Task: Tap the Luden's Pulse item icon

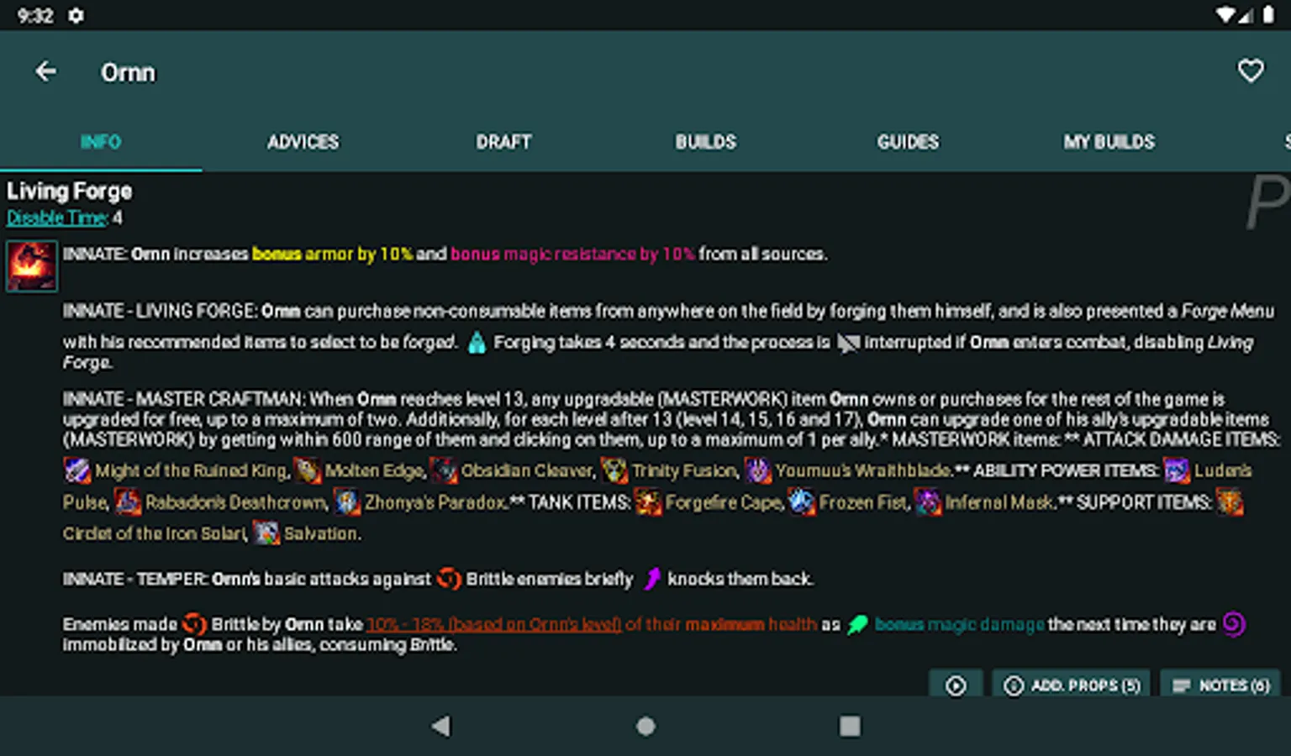Action: coord(1177,470)
